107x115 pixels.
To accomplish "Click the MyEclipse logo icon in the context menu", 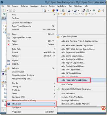I will (x=9, y=104).
